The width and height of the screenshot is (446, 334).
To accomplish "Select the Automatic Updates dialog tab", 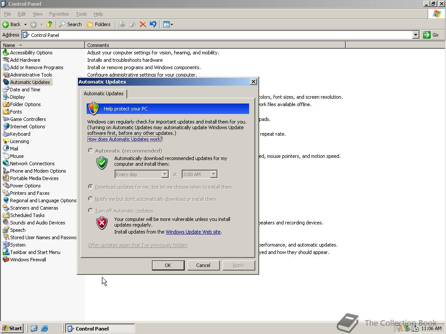I will tap(104, 94).
